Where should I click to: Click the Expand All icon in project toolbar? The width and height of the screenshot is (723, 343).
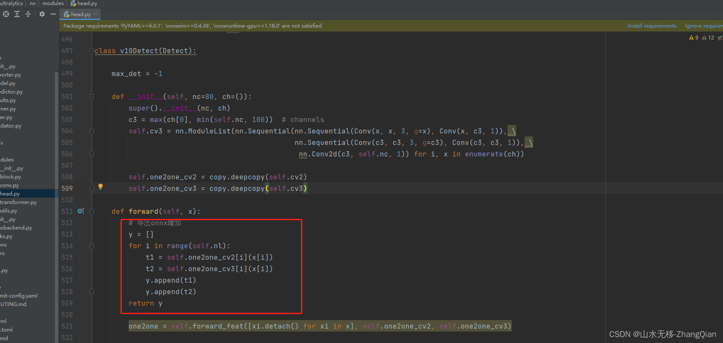coord(17,14)
